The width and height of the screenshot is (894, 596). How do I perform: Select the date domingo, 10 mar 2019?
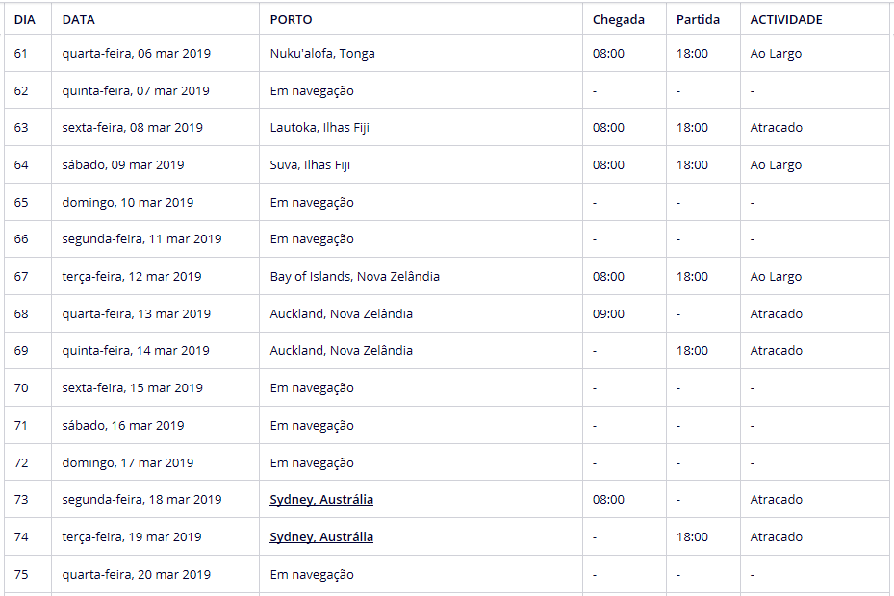click(x=127, y=203)
